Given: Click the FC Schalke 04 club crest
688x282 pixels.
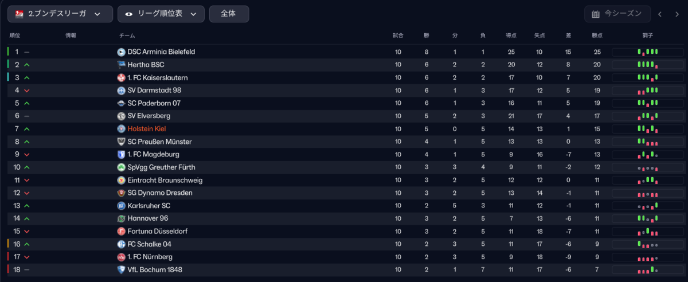Looking at the screenshot, I should point(121,244).
